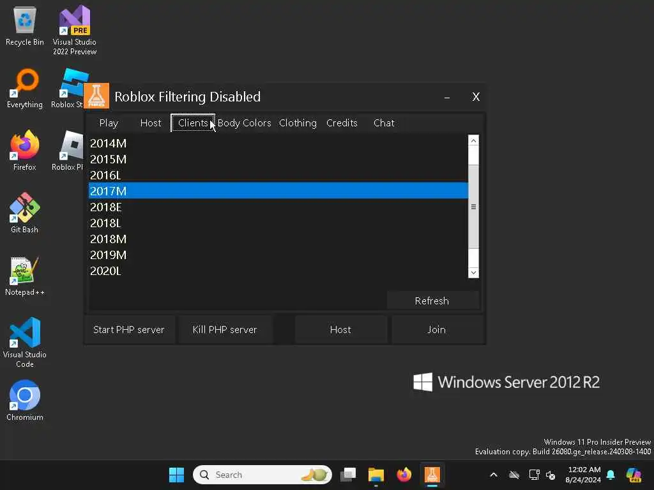
Task: Open Visual Studio 2022 Preview shortcut
Action: click(x=74, y=30)
